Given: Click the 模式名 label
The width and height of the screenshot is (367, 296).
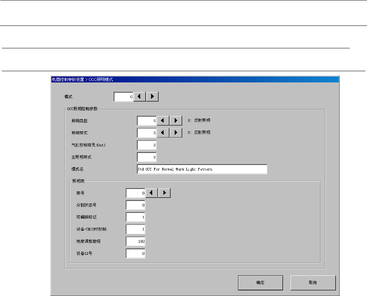Looking at the screenshot, I should pos(78,169).
